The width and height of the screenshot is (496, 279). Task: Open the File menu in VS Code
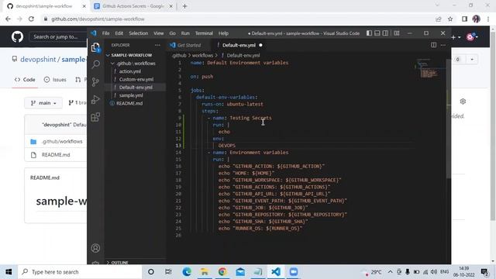105,33
